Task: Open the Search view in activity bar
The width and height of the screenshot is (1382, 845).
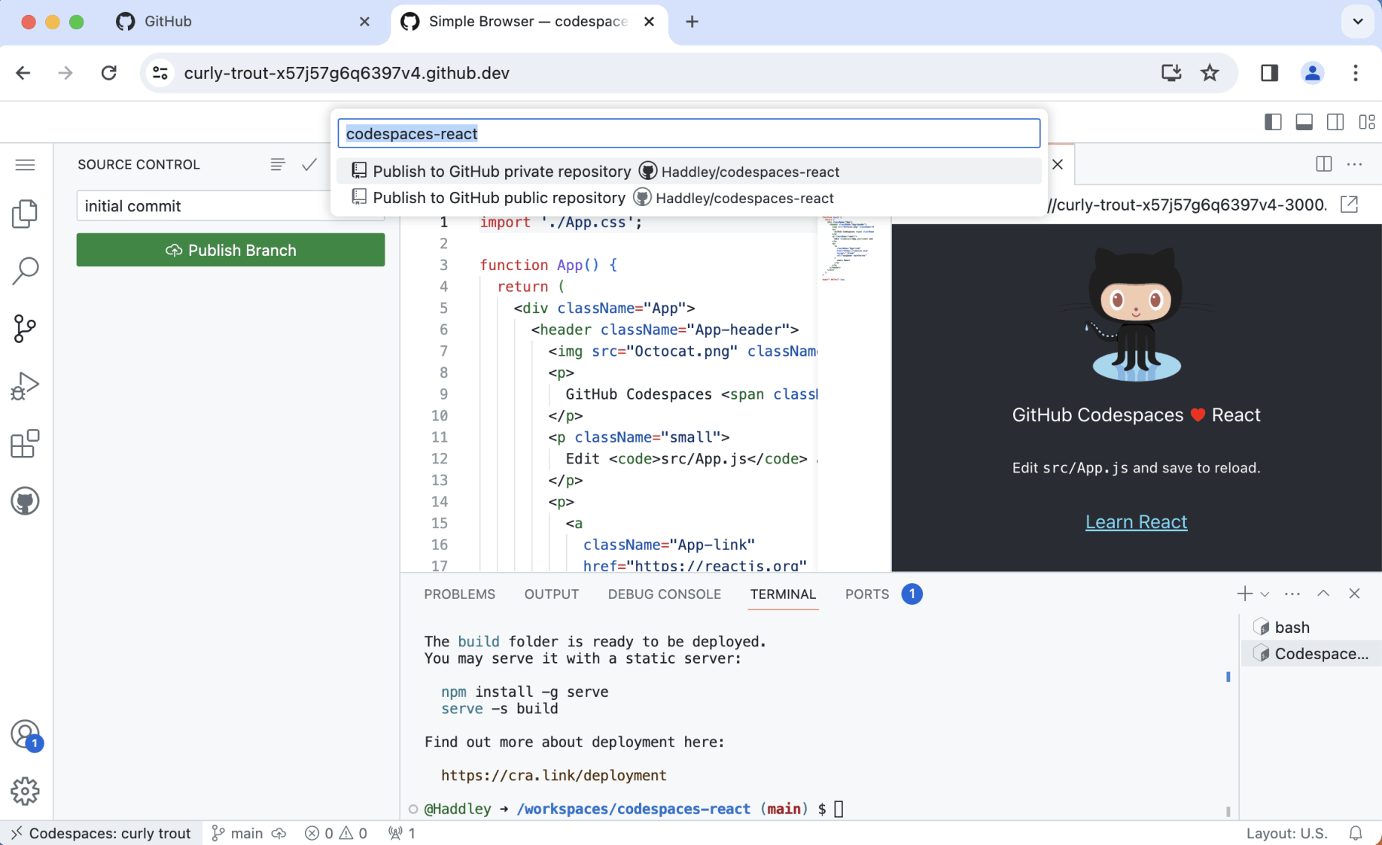Action: [25, 271]
